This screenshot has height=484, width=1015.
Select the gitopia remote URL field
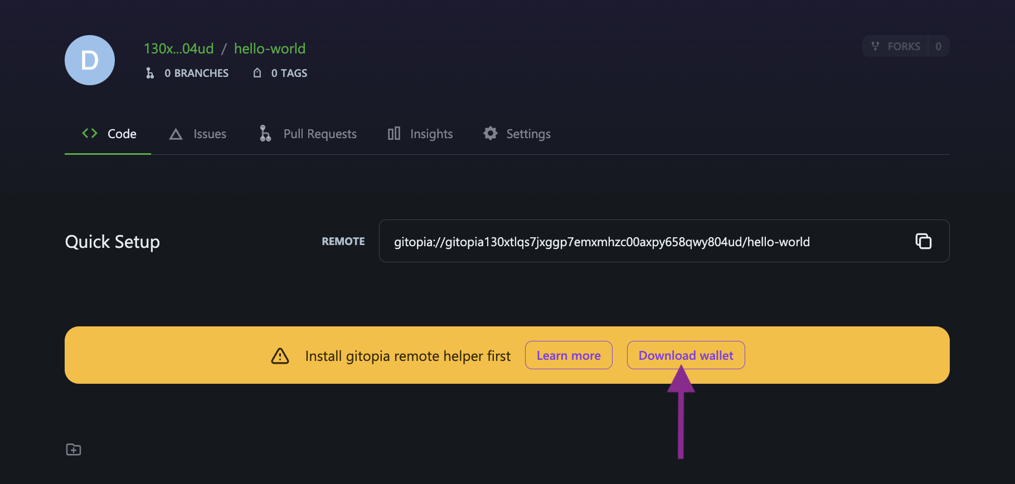[664, 241]
